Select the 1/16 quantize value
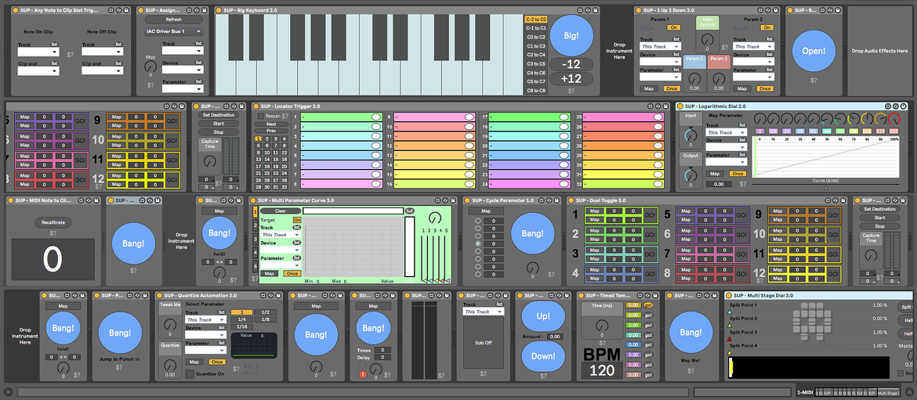The image size is (917, 400). coord(241,326)
